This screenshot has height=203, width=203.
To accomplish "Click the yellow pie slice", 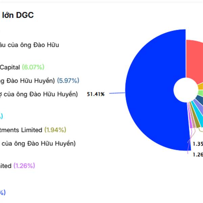I will tap(200, 87).
